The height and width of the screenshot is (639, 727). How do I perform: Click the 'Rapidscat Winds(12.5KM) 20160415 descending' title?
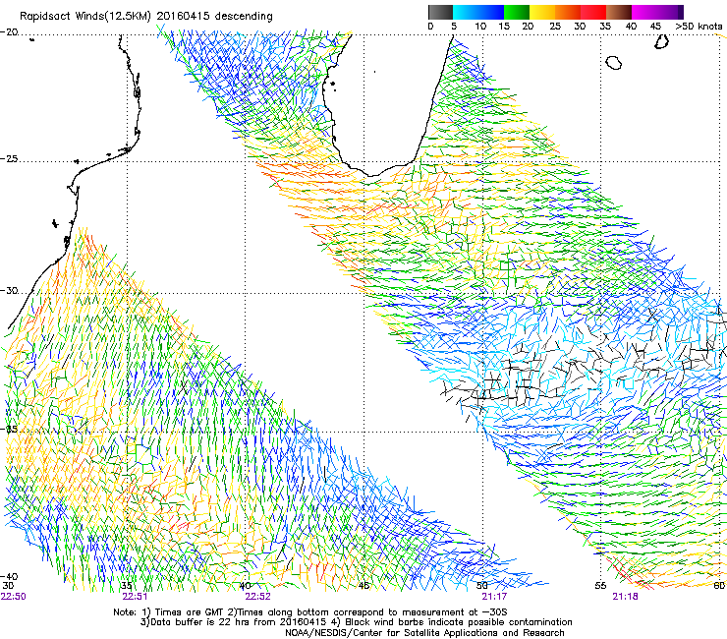coord(146,16)
